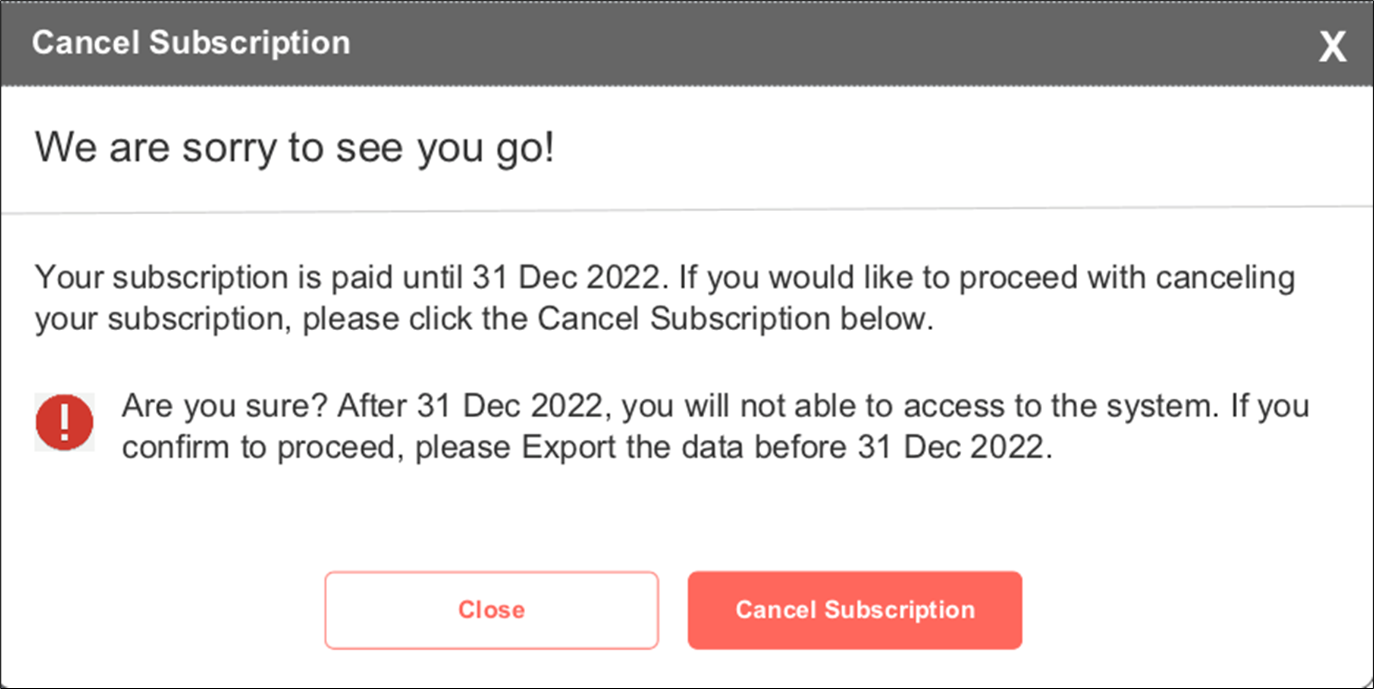Confirm with the red Cancel Subscription button

(x=855, y=610)
